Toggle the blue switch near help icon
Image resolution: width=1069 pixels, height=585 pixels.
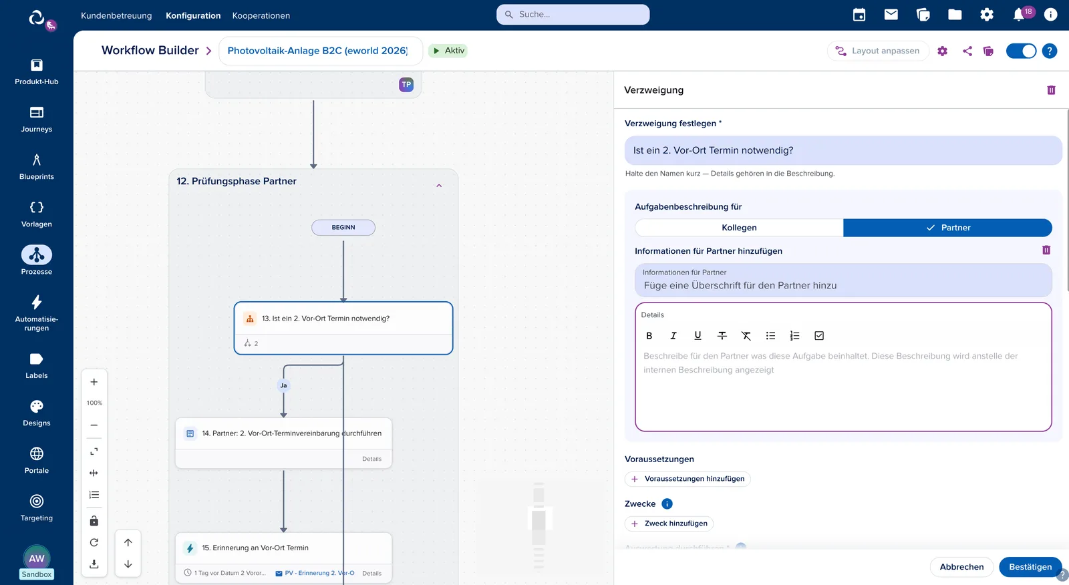(x=1021, y=51)
